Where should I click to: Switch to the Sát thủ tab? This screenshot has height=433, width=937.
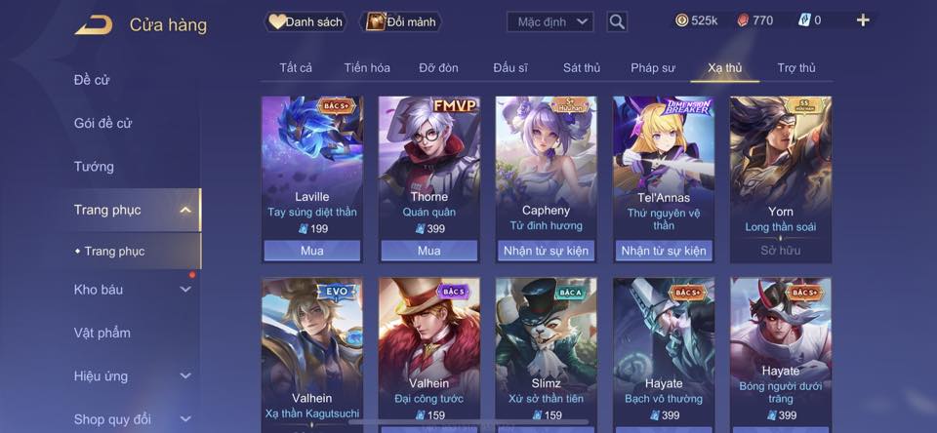(582, 68)
